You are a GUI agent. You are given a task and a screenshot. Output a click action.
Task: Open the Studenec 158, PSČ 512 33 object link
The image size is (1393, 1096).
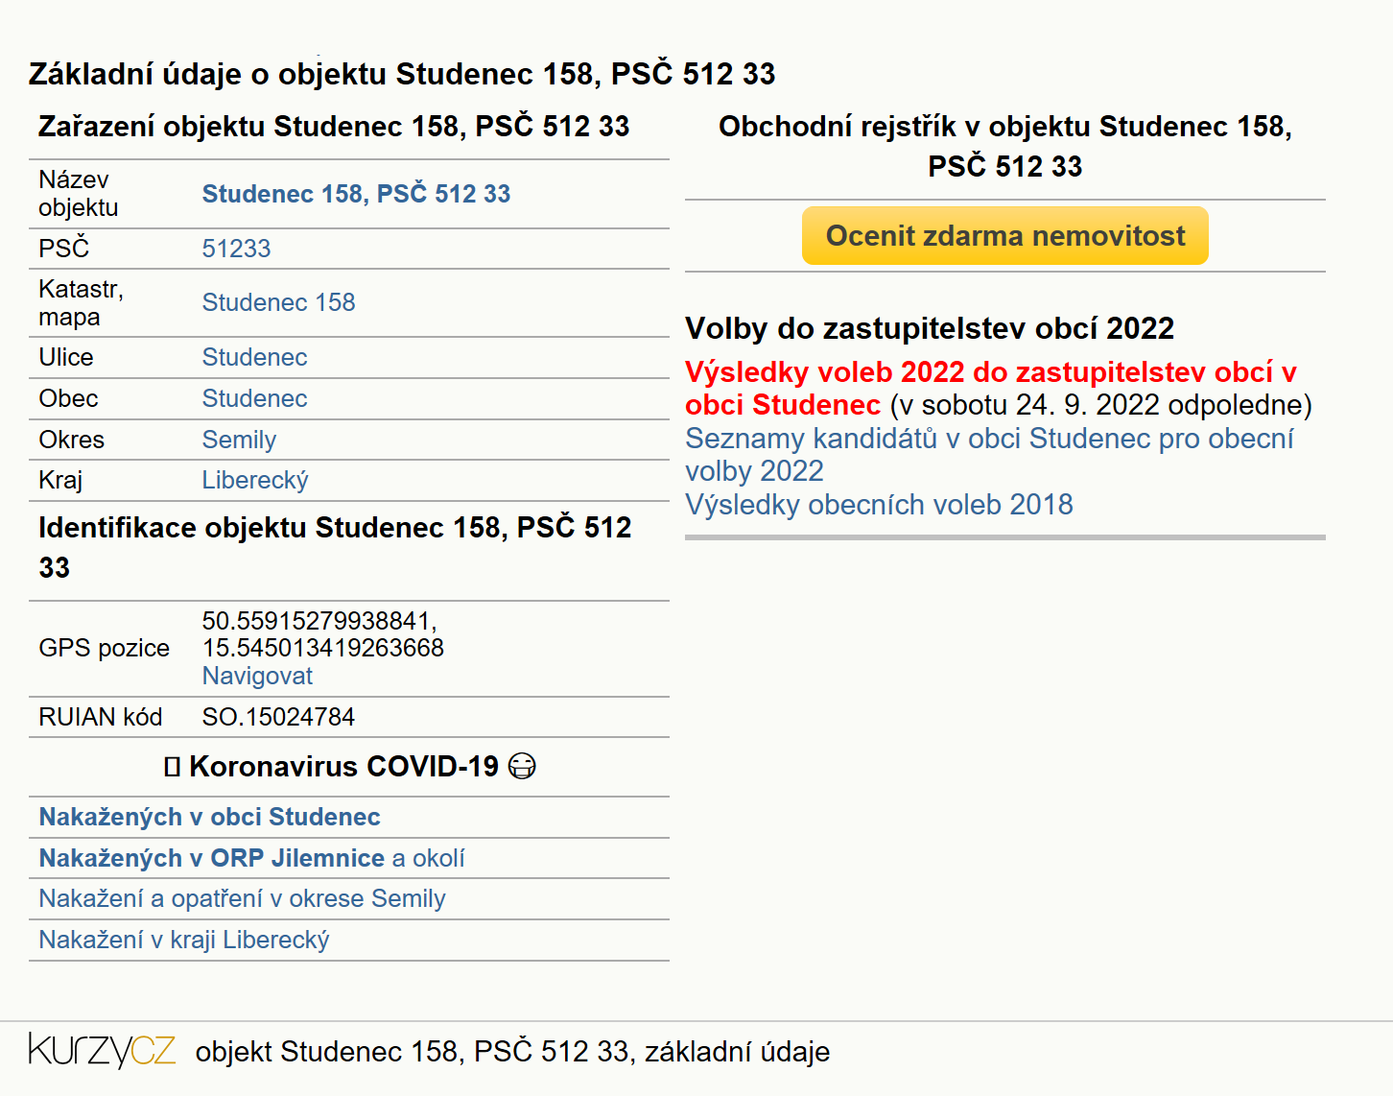coord(356,194)
